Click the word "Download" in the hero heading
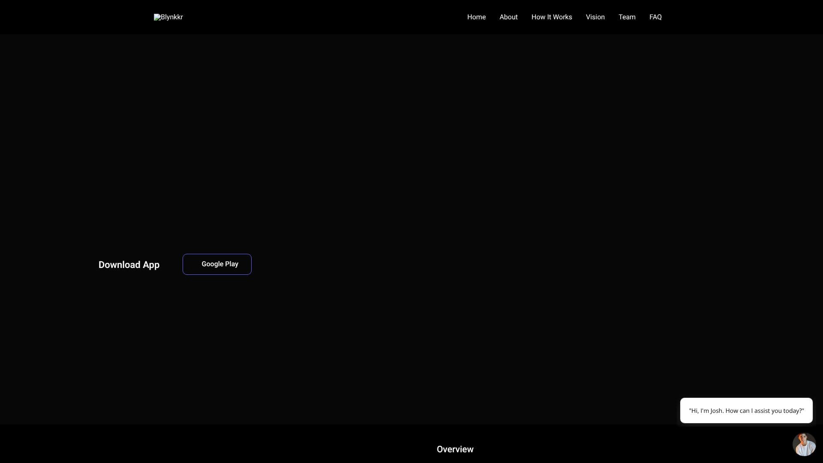This screenshot has height=463, width=823. (x=120, y=265)
